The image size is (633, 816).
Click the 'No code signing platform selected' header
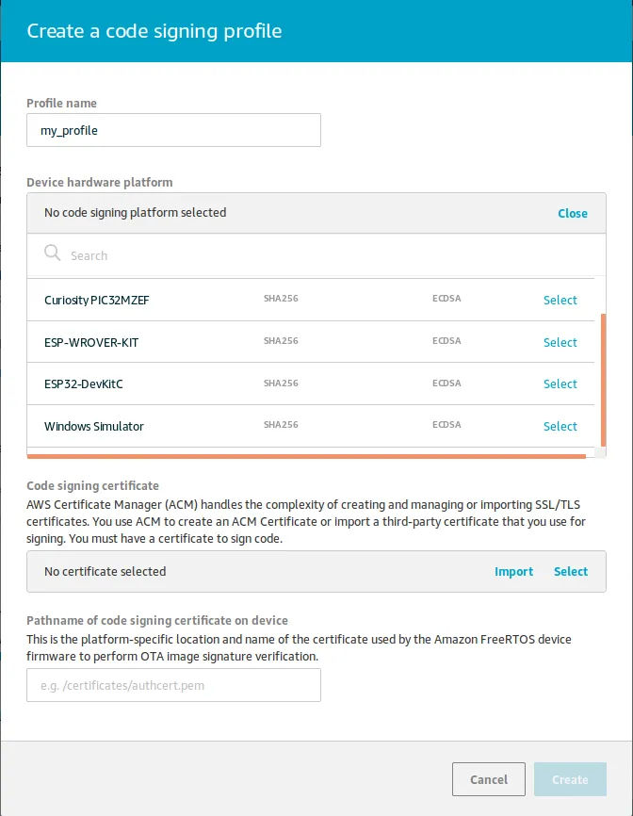[x=136, y=213]
